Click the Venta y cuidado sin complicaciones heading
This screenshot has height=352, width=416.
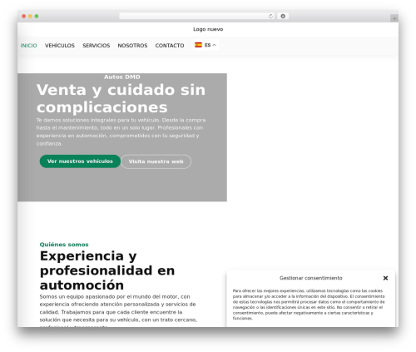(121, 98)
